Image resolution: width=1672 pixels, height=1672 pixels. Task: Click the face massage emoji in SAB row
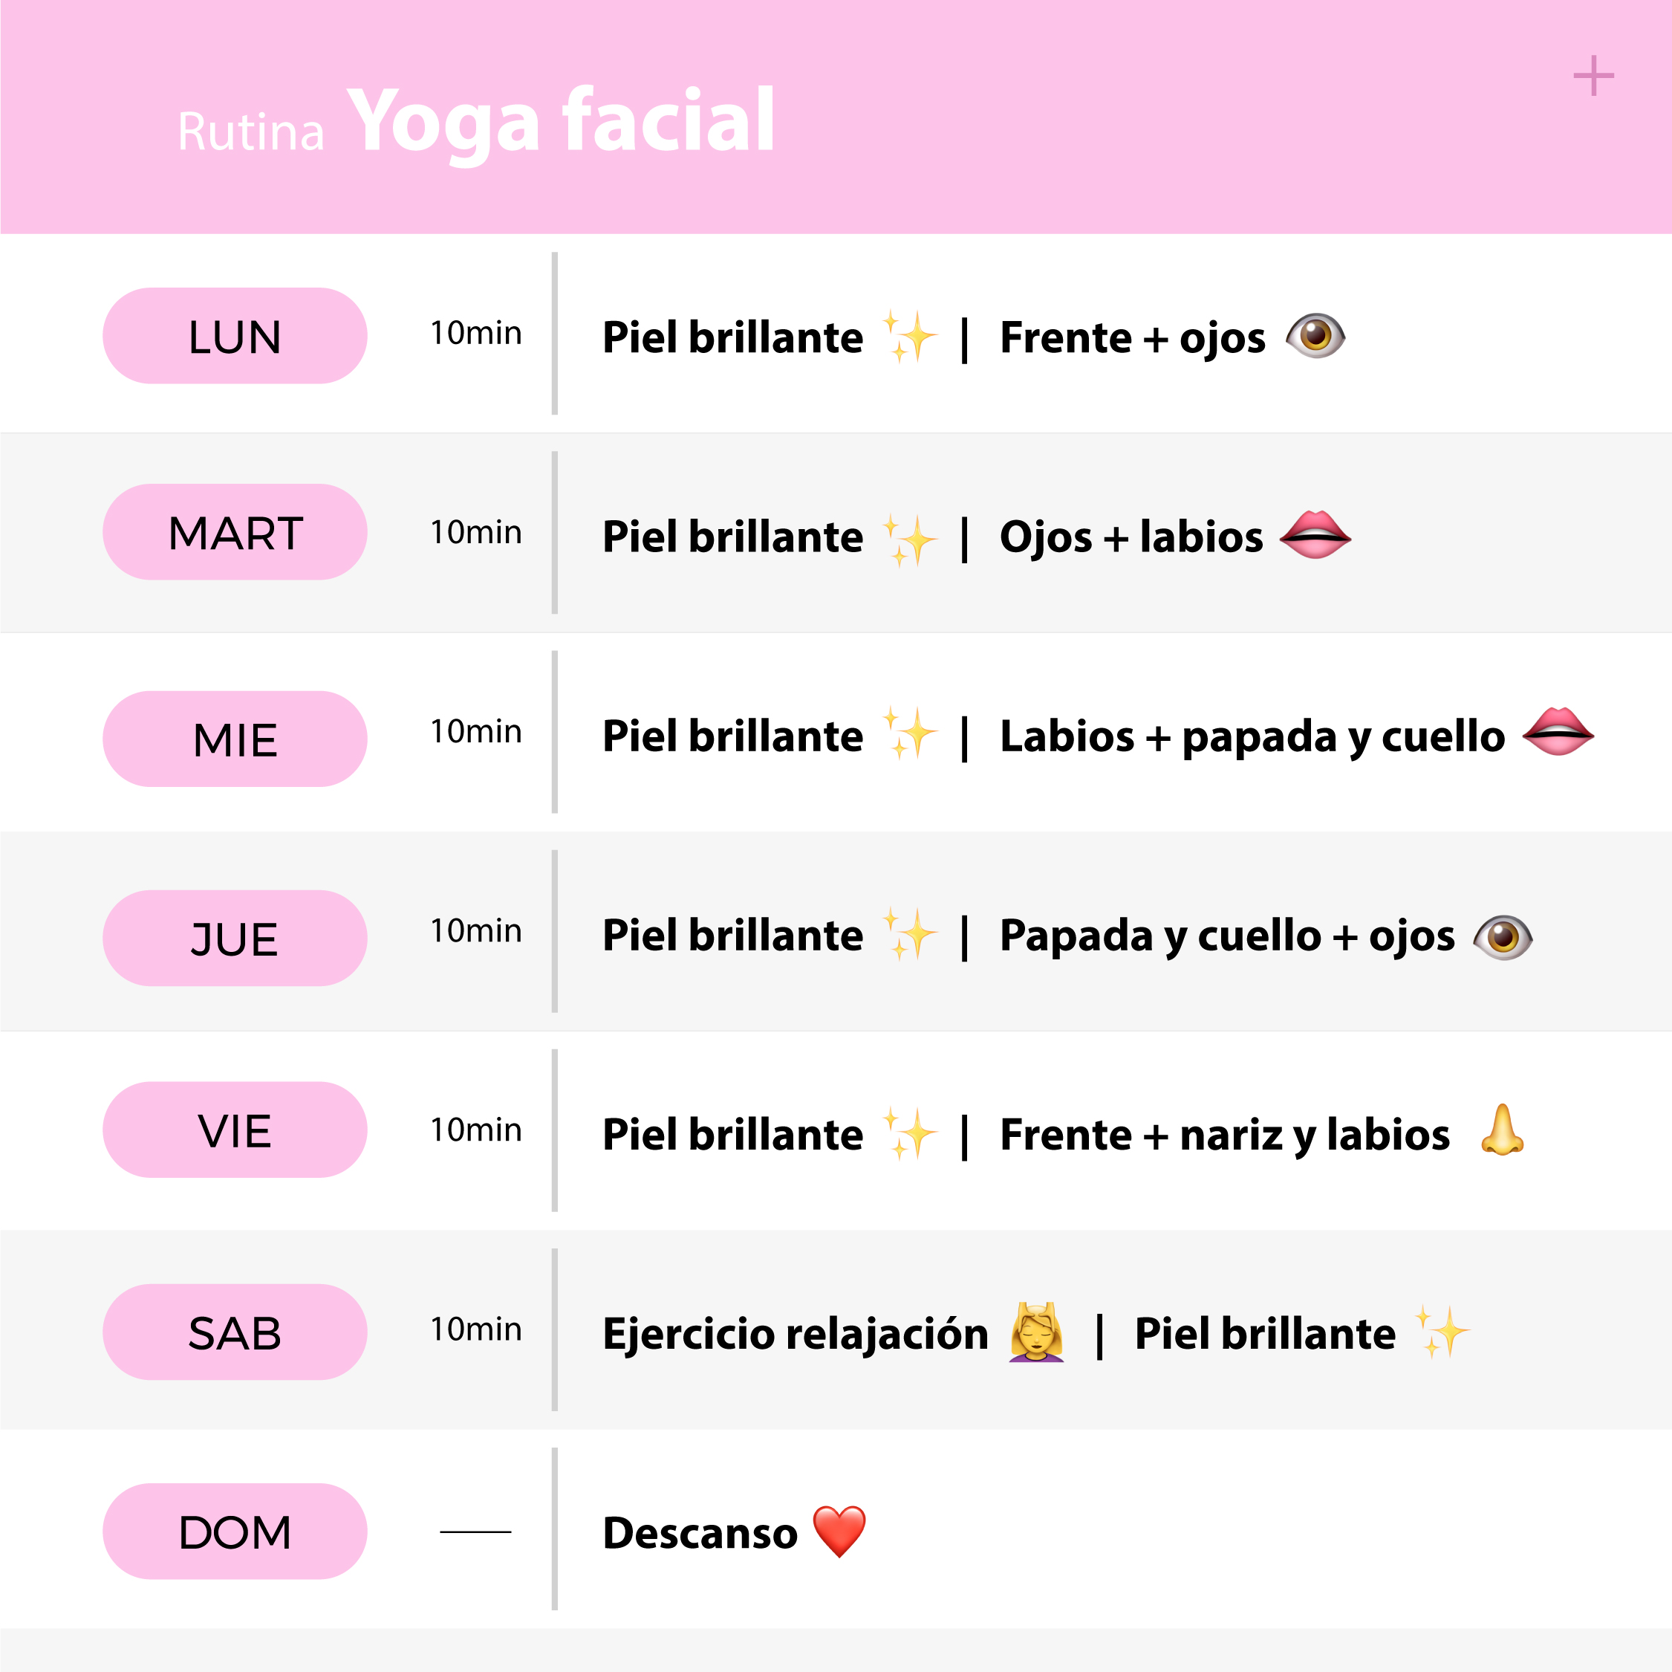click(1036, 1332)
